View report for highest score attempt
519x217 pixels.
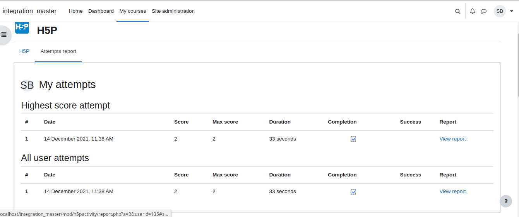[x=452, y=139]
